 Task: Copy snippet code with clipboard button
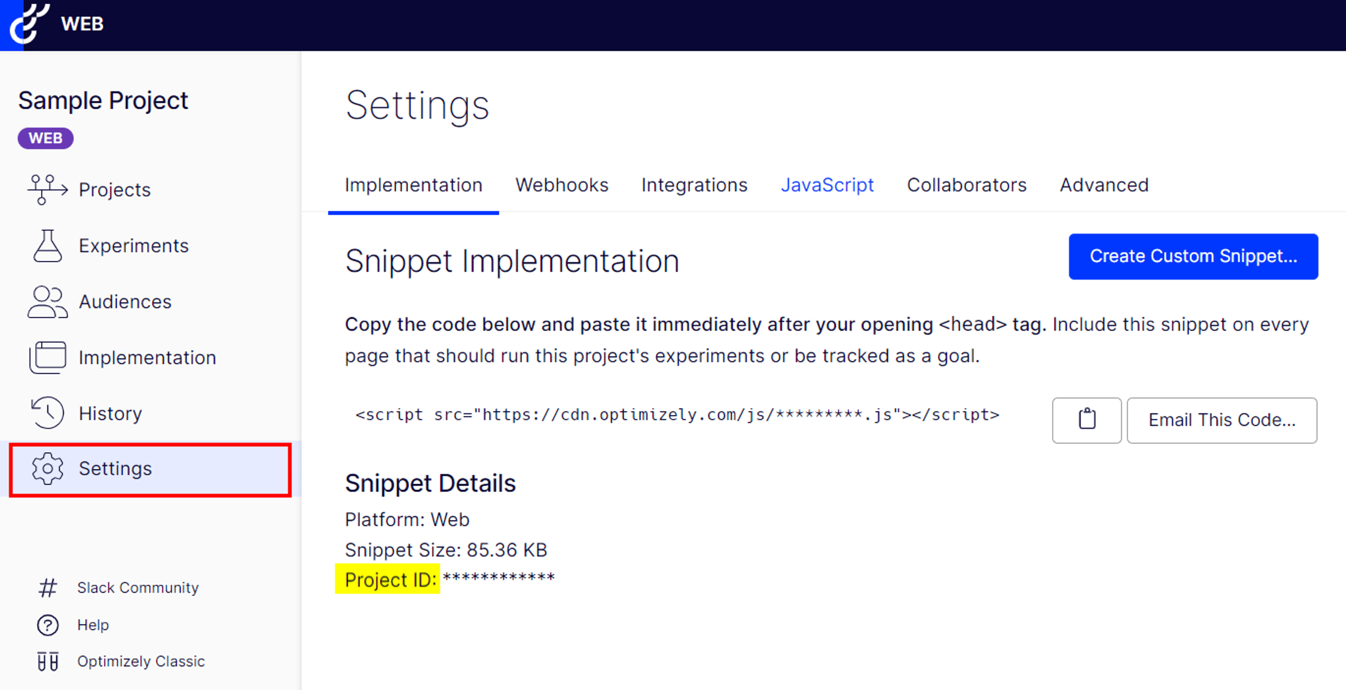(x=1087, y=420)
